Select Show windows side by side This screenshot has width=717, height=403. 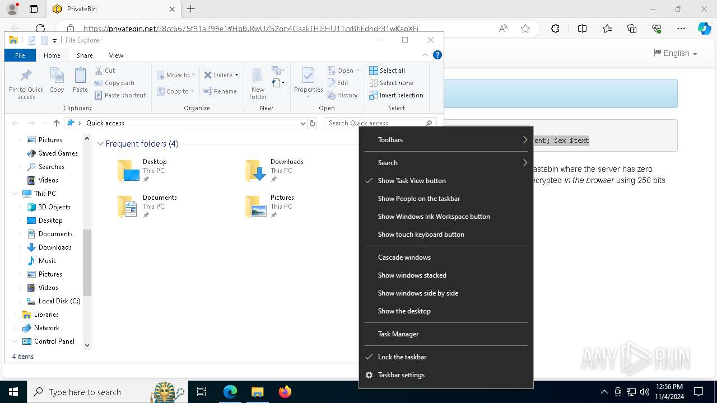(x=446, y=293)
